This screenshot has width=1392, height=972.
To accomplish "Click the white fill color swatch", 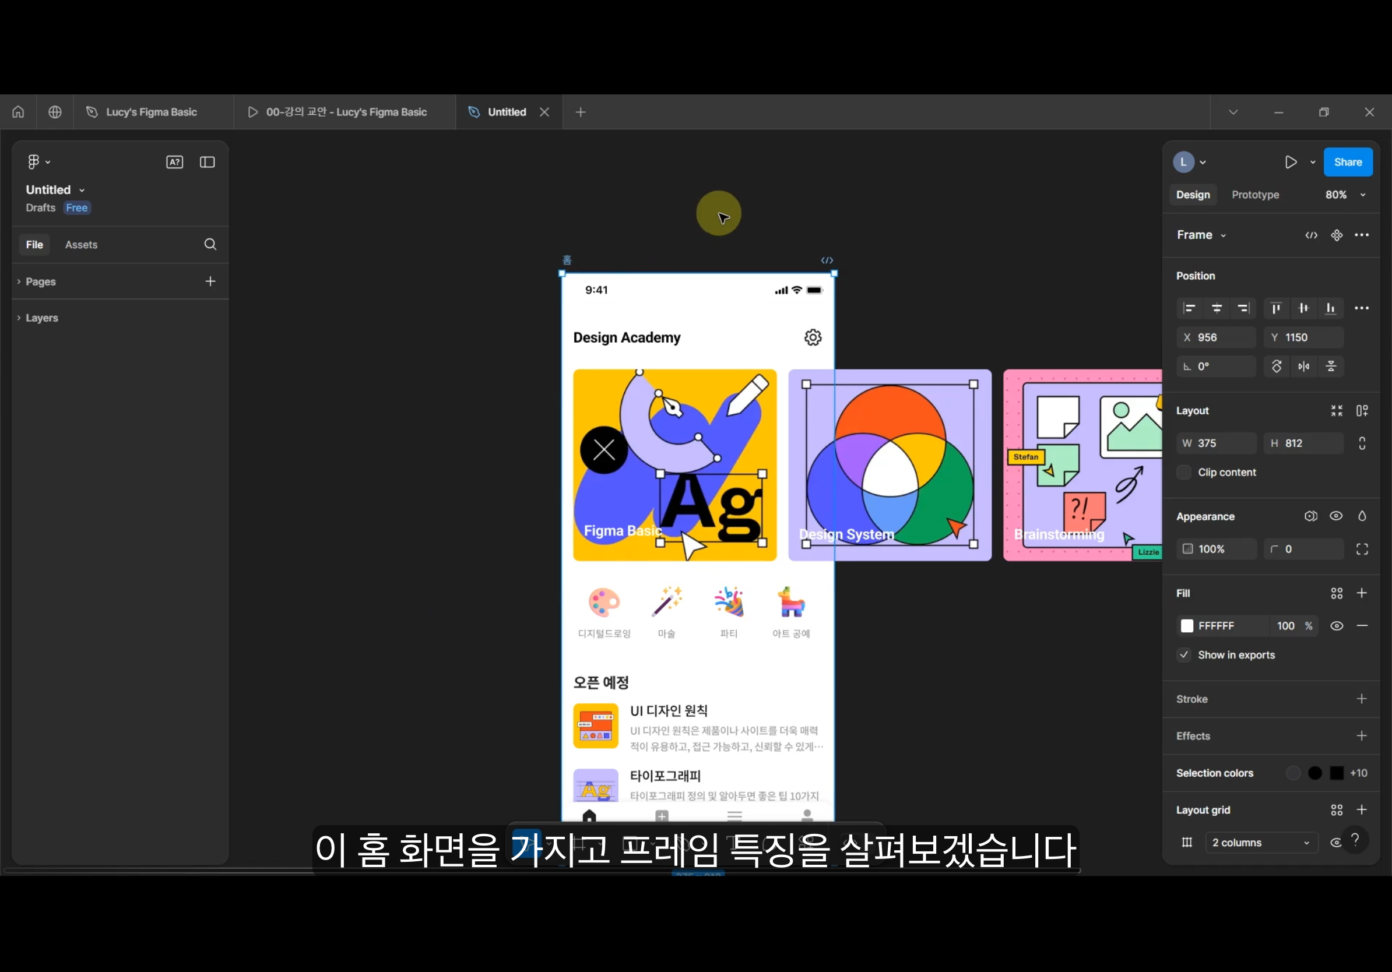I will [x=1187, y=626].
